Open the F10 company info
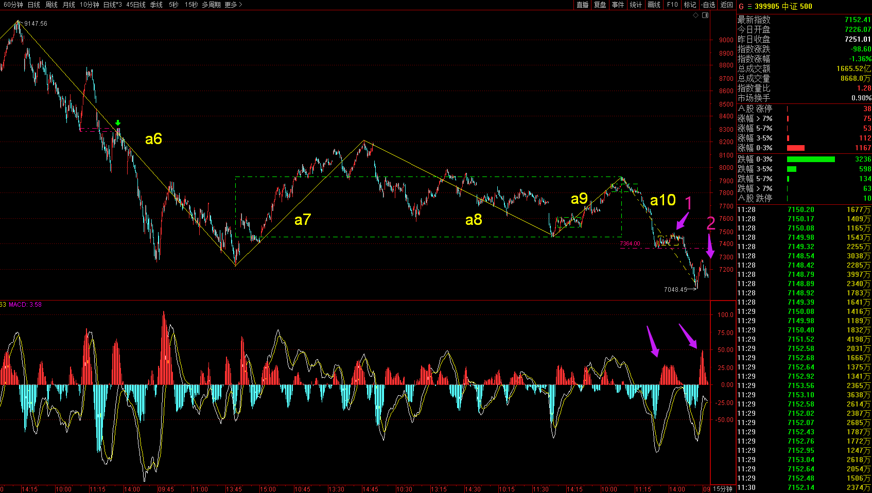This screenshot has height=493, width=872. click(x=672, y=5)
